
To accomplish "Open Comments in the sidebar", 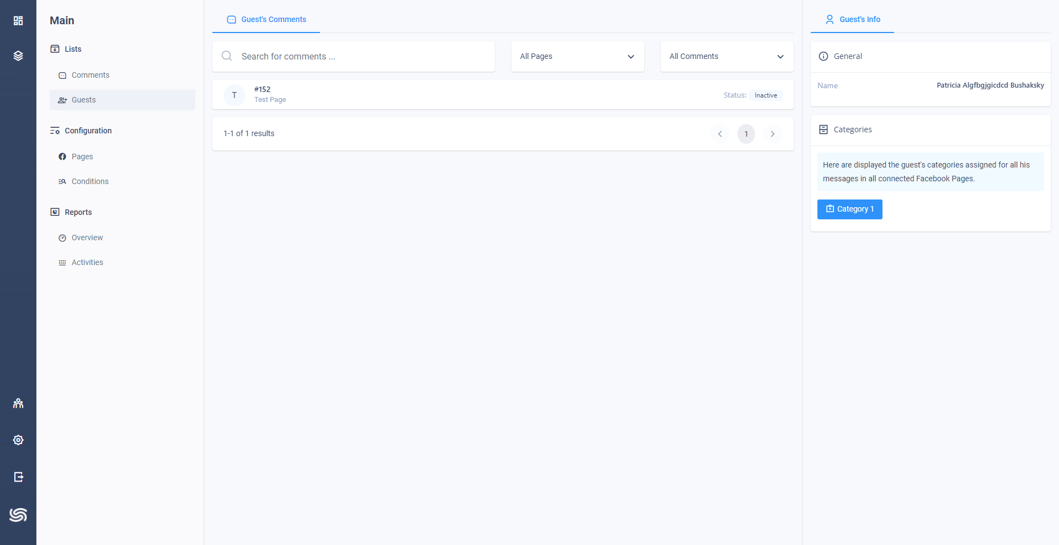I will (x=122, y=75).
